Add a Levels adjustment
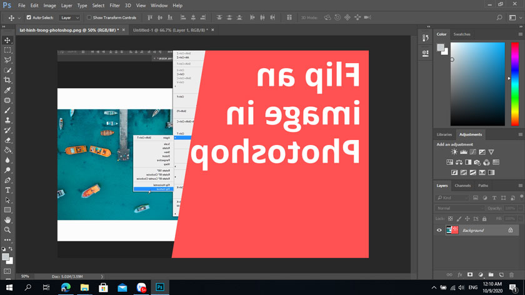The image size is (525, 295). [463, 152]
